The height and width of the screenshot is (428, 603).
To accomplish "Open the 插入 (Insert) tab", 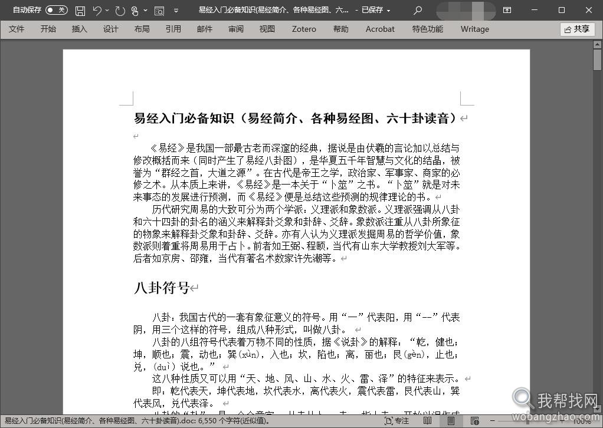I will (x=79, y=29).
